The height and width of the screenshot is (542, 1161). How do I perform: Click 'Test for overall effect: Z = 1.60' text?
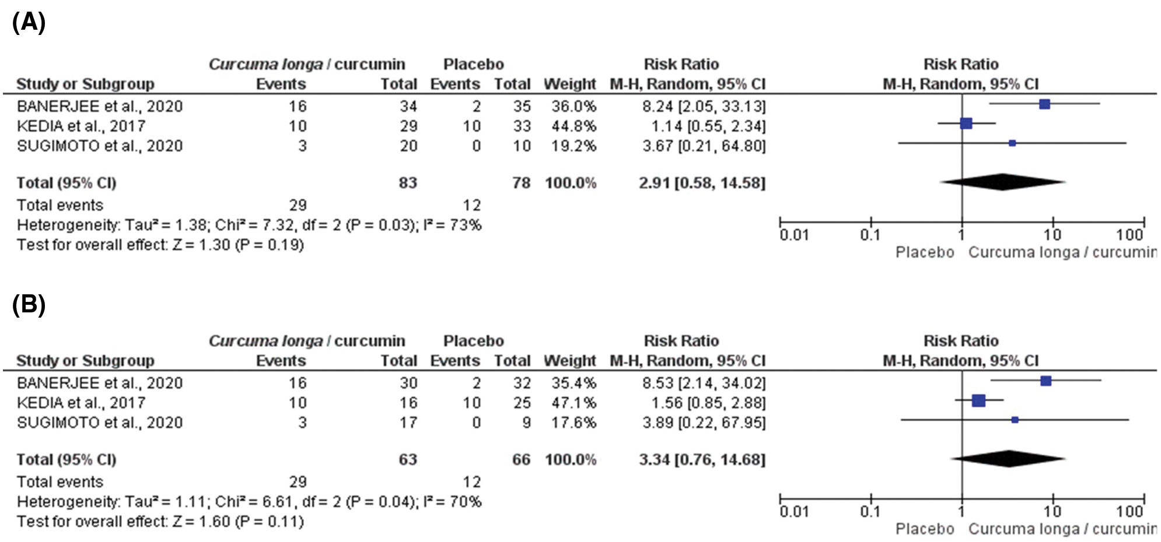click(x=160, y=522)
